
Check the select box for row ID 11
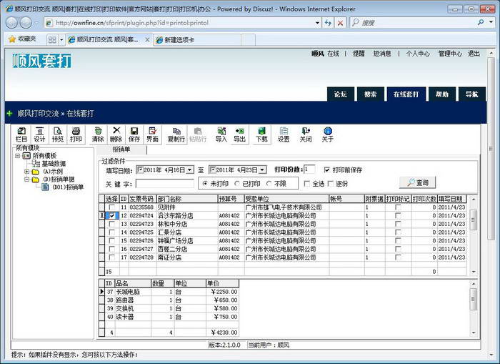click(111, 207)
